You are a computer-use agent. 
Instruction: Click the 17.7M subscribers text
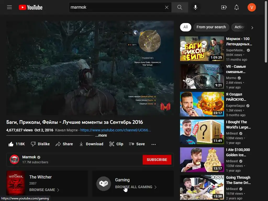(x=35, y=162)
